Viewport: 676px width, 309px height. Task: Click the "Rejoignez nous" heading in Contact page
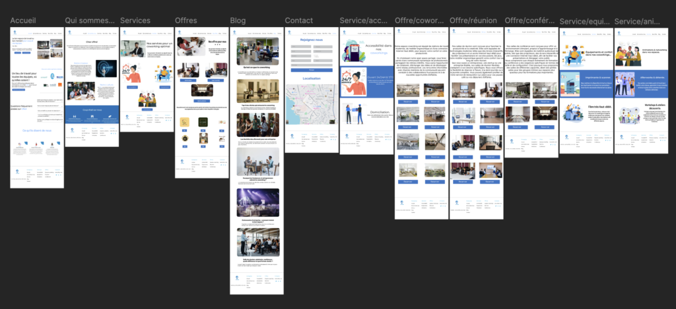click(312, 40)
